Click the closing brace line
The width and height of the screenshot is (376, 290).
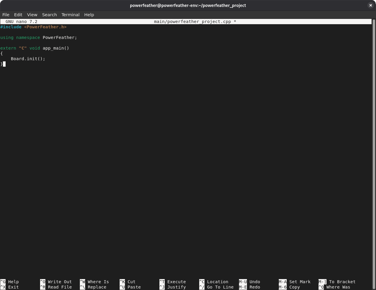[1, 64]
